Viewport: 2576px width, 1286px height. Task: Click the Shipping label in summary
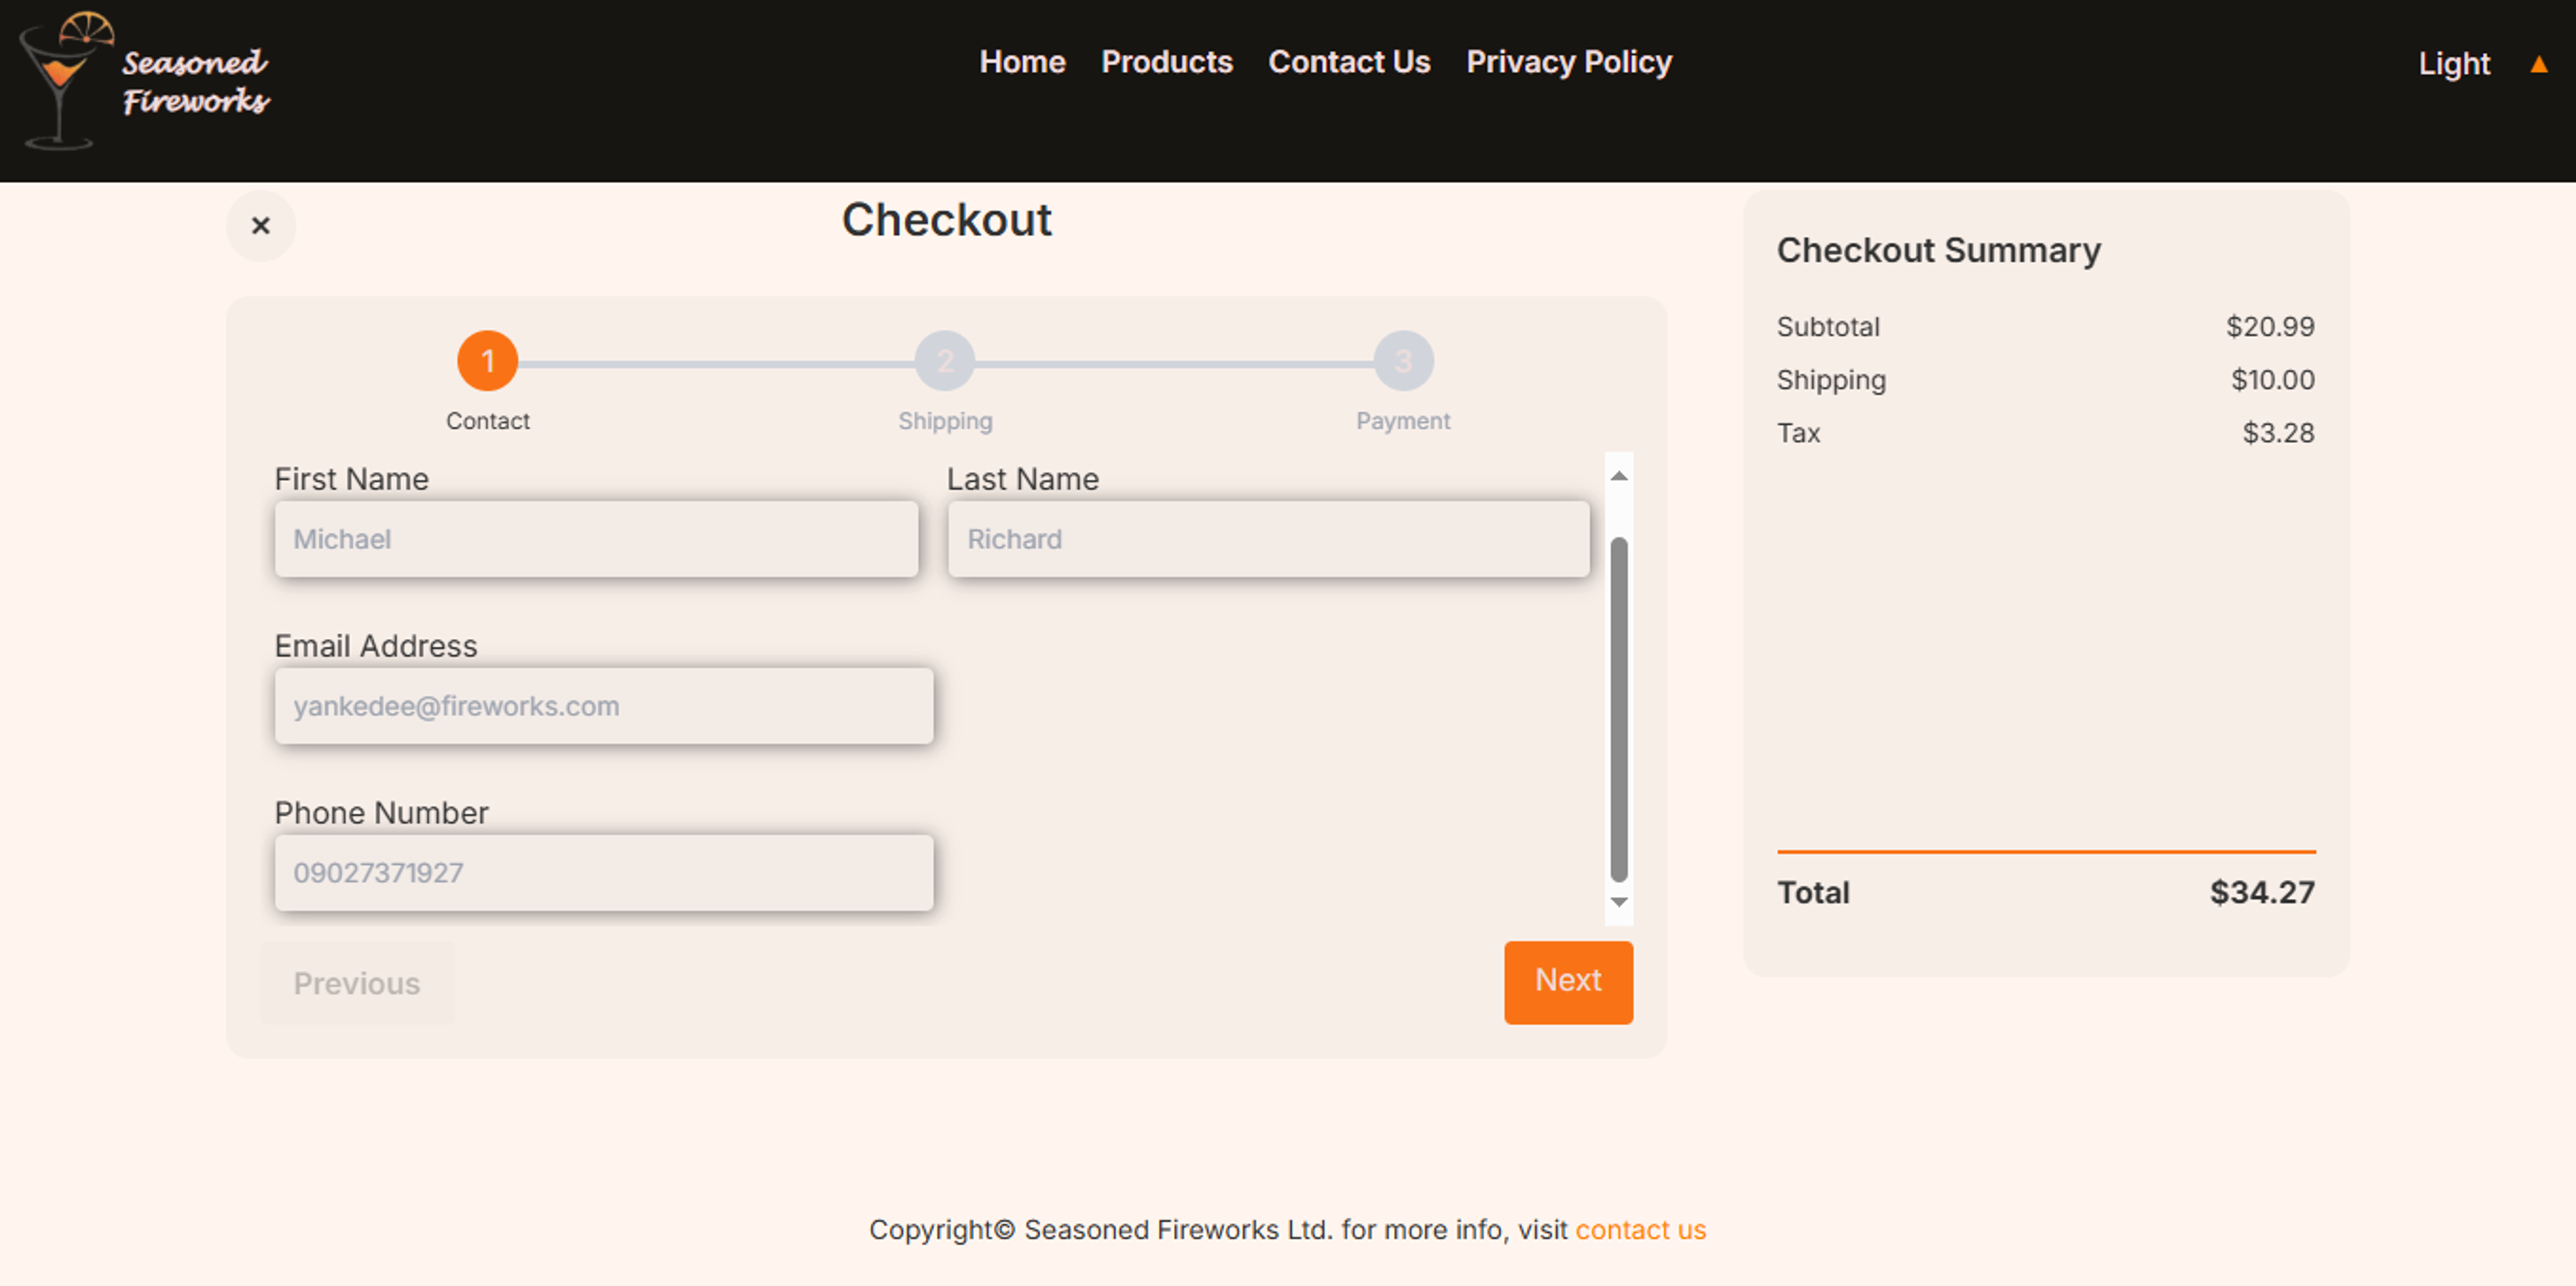coord(1831,381)
